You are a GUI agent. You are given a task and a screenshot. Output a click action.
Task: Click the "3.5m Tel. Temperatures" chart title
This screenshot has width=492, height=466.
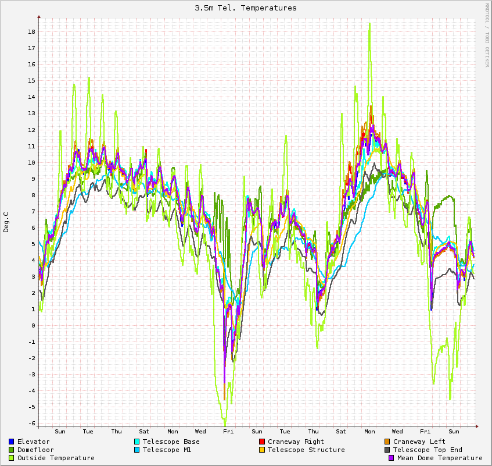[x=246, y=8]
